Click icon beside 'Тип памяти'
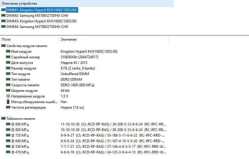The height and width of the screenshot is (159, 249). (x=8, y=79)
